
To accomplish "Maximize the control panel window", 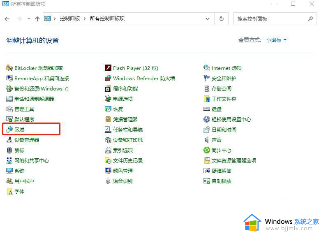I will tap(293, 4).
